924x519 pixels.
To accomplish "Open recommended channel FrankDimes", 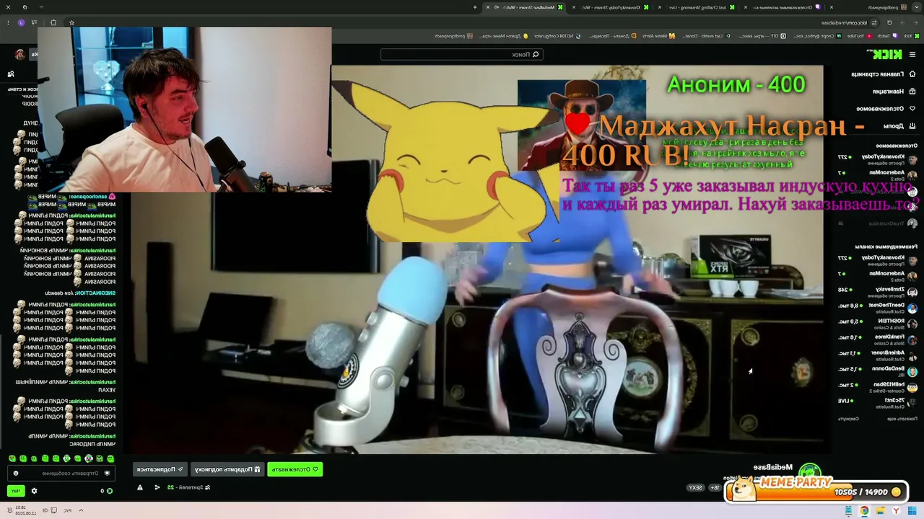I will coord(877,339).
